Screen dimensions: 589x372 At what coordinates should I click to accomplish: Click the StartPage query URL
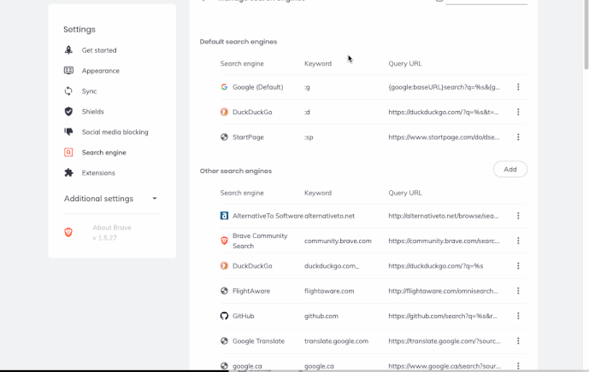pyautogui.click(x=444, y=137)
